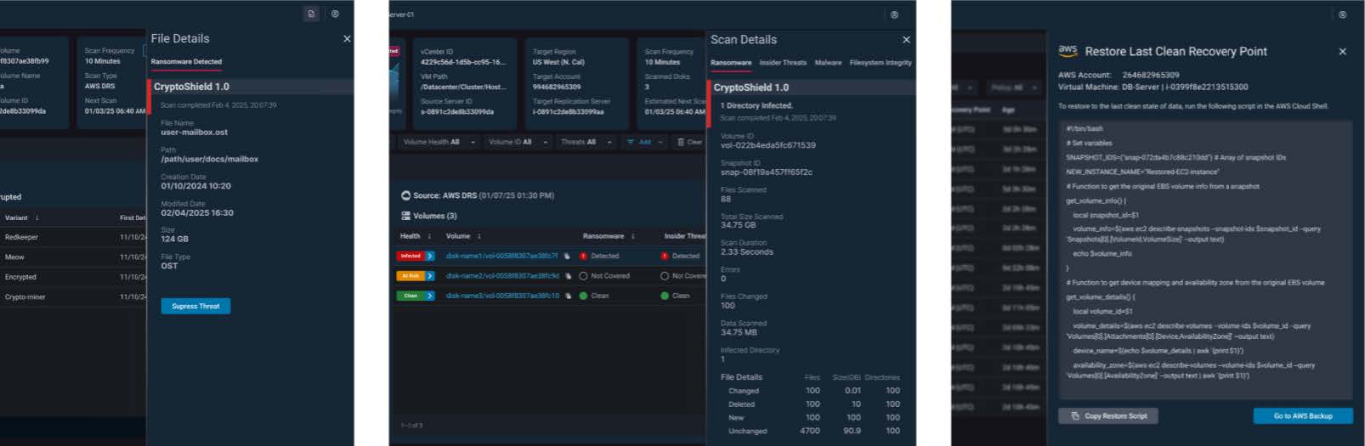The width and height of the screenshot is (1365, 446).
Task: Click the file name user-mailbox.ost
Action: click(x=194, y=133)
